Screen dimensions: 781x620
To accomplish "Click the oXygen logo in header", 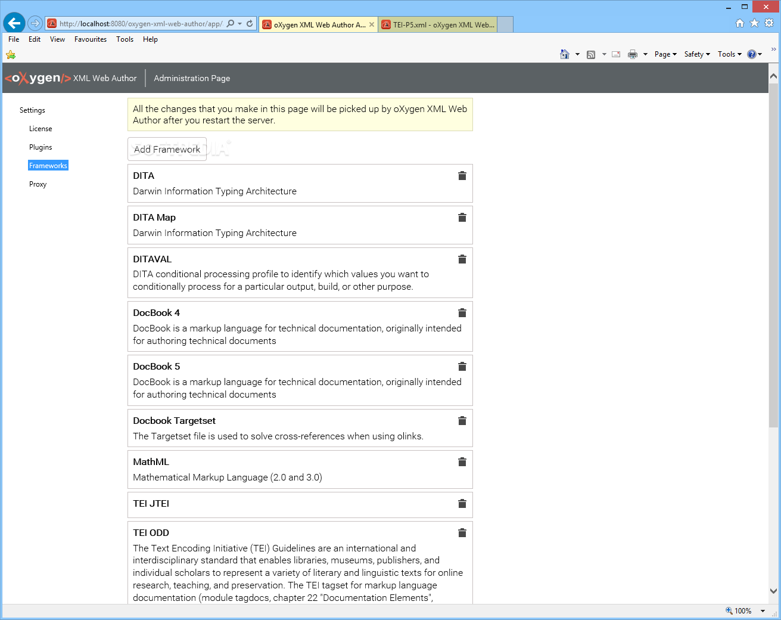I will pyautogui.click(x=38, y=78).
